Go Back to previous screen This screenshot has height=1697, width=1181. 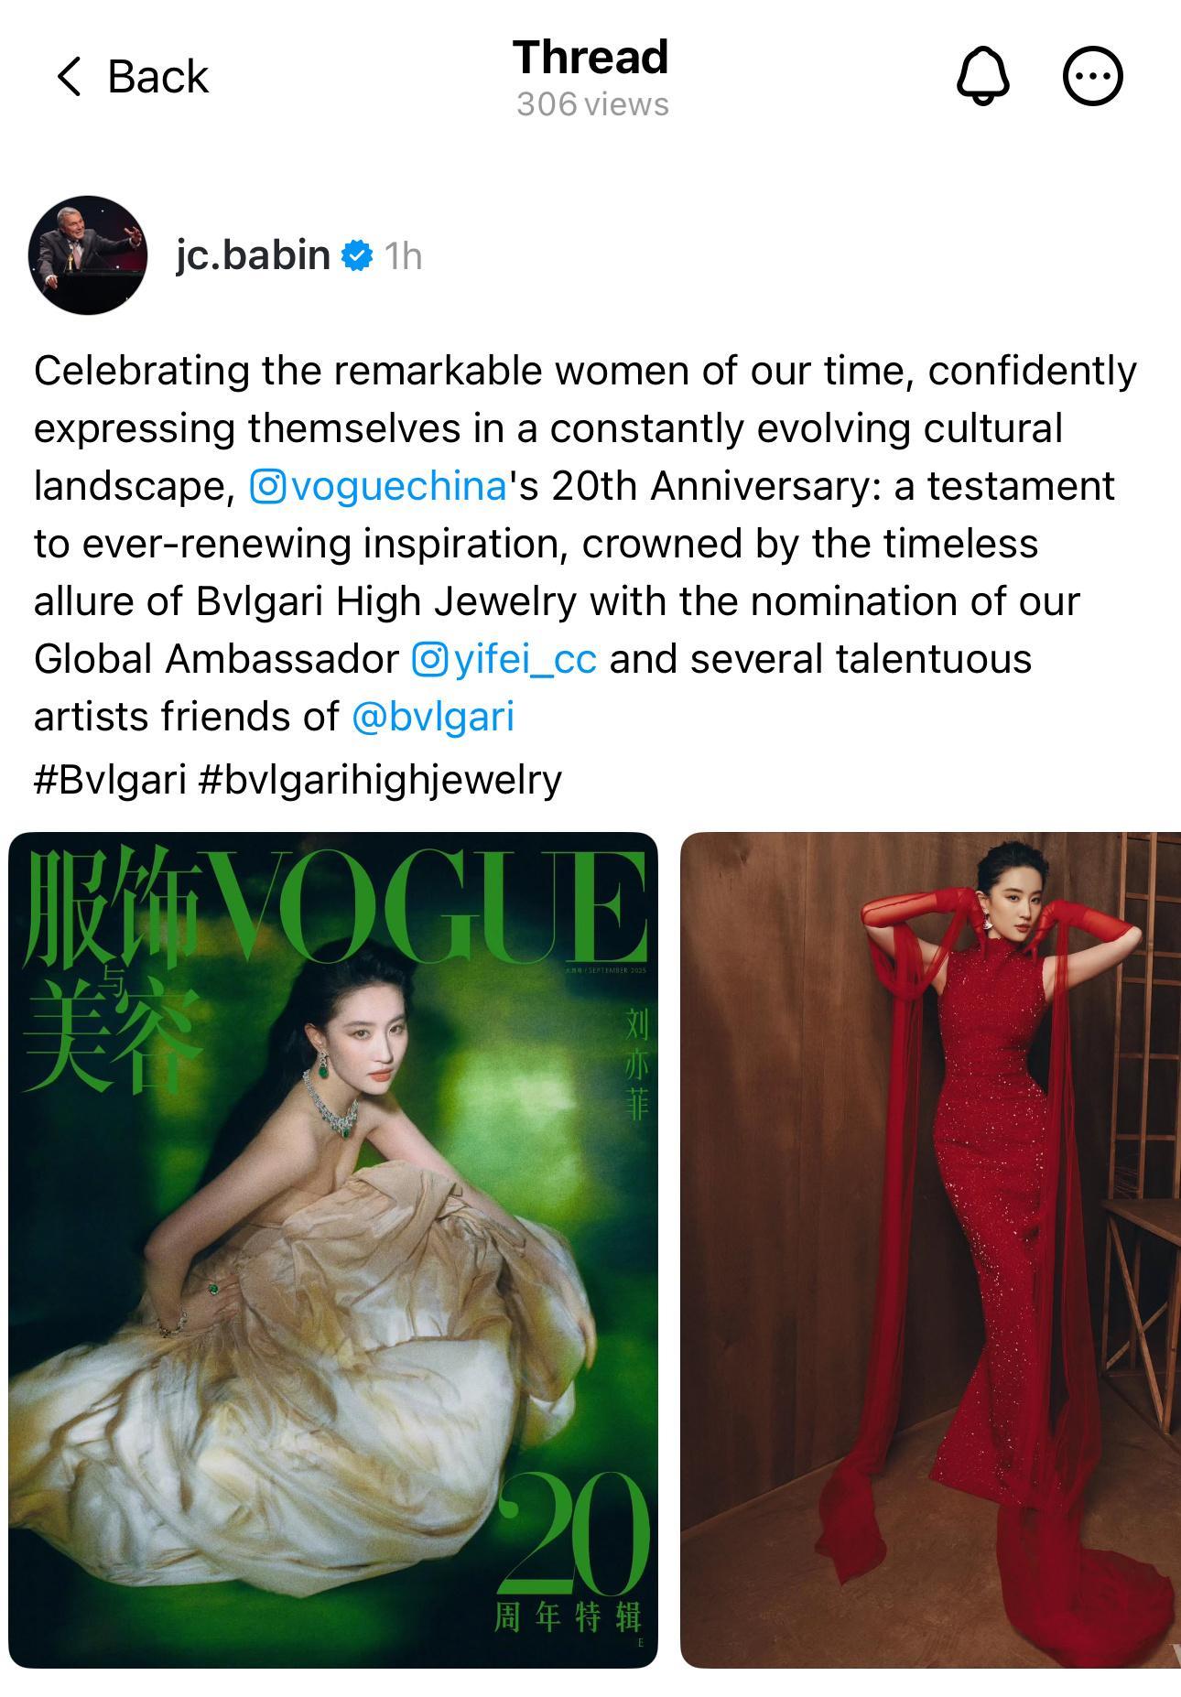132,76
